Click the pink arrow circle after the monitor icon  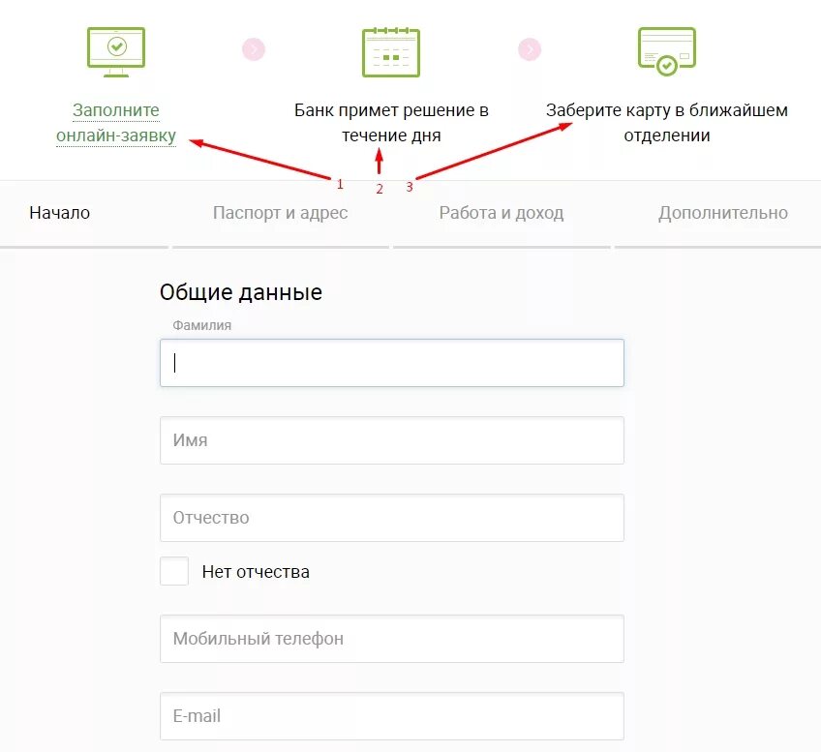pos(254,49)
